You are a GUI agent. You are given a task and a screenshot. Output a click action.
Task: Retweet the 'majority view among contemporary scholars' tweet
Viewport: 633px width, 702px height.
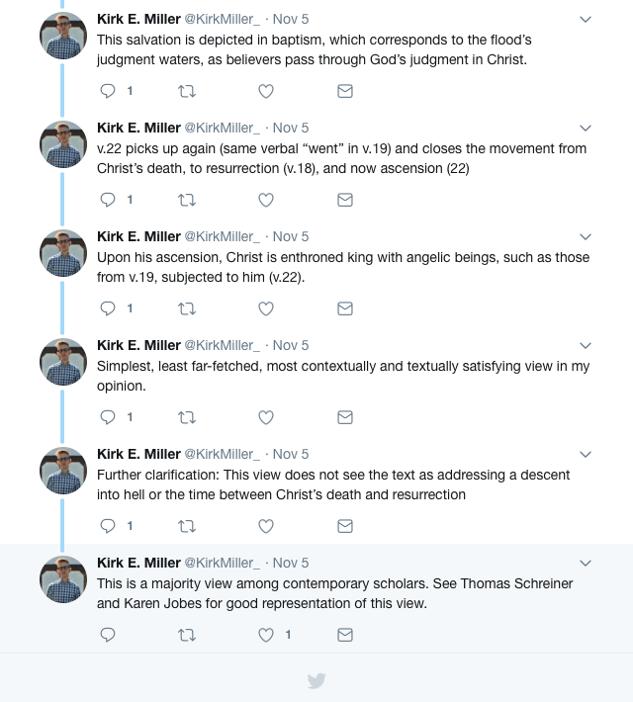(186, 635)
